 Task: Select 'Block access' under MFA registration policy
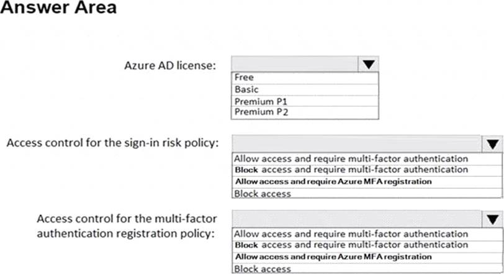pos(263,268)
